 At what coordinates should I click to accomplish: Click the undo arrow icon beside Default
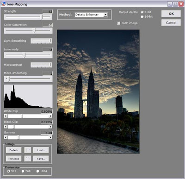[x=28, y=150]
